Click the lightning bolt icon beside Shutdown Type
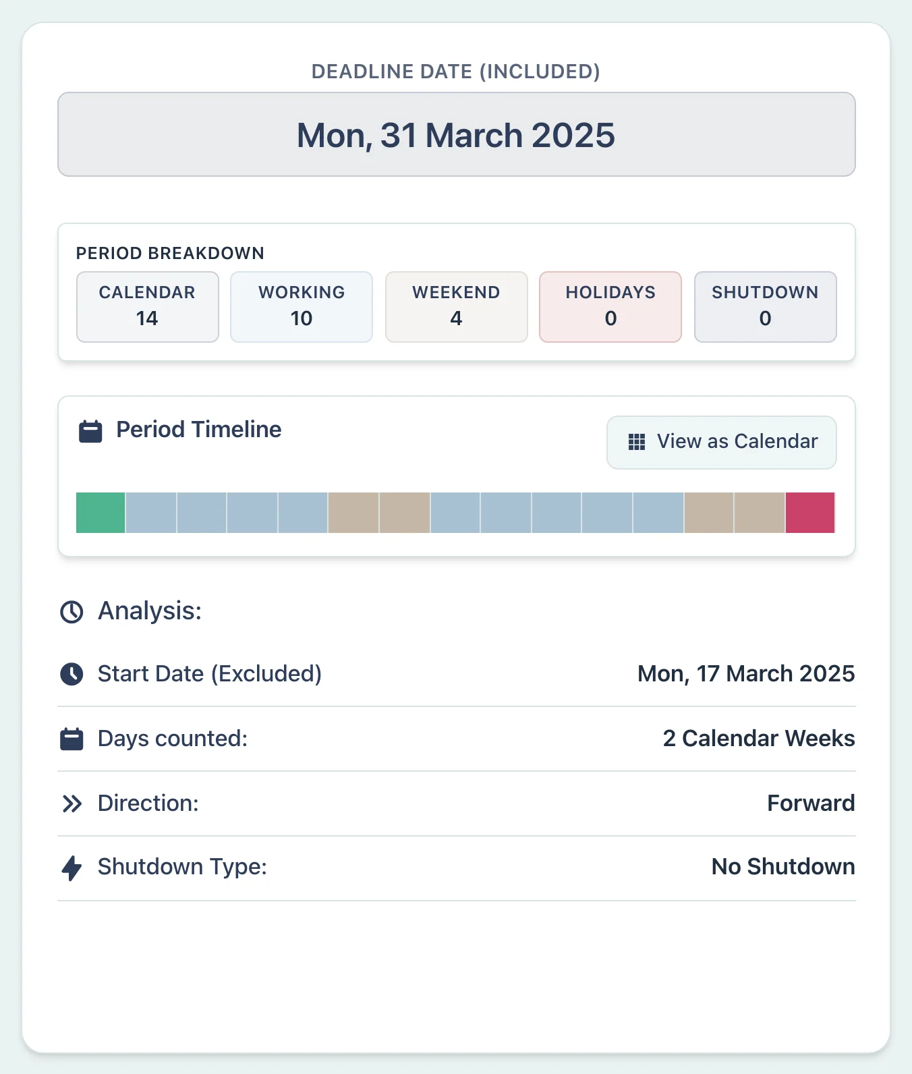This screenshot has height=1074, width=912. point(71,867)
